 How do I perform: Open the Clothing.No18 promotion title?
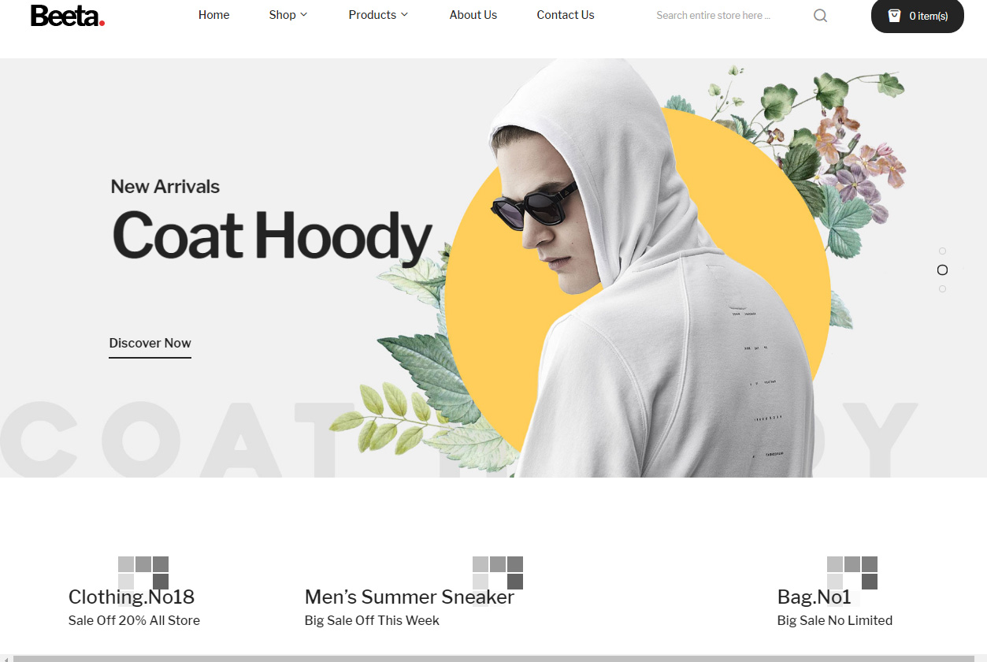[x=132, y=597]
